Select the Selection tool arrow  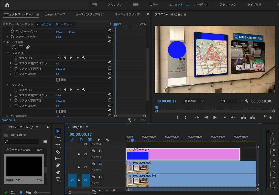(58, 131)
